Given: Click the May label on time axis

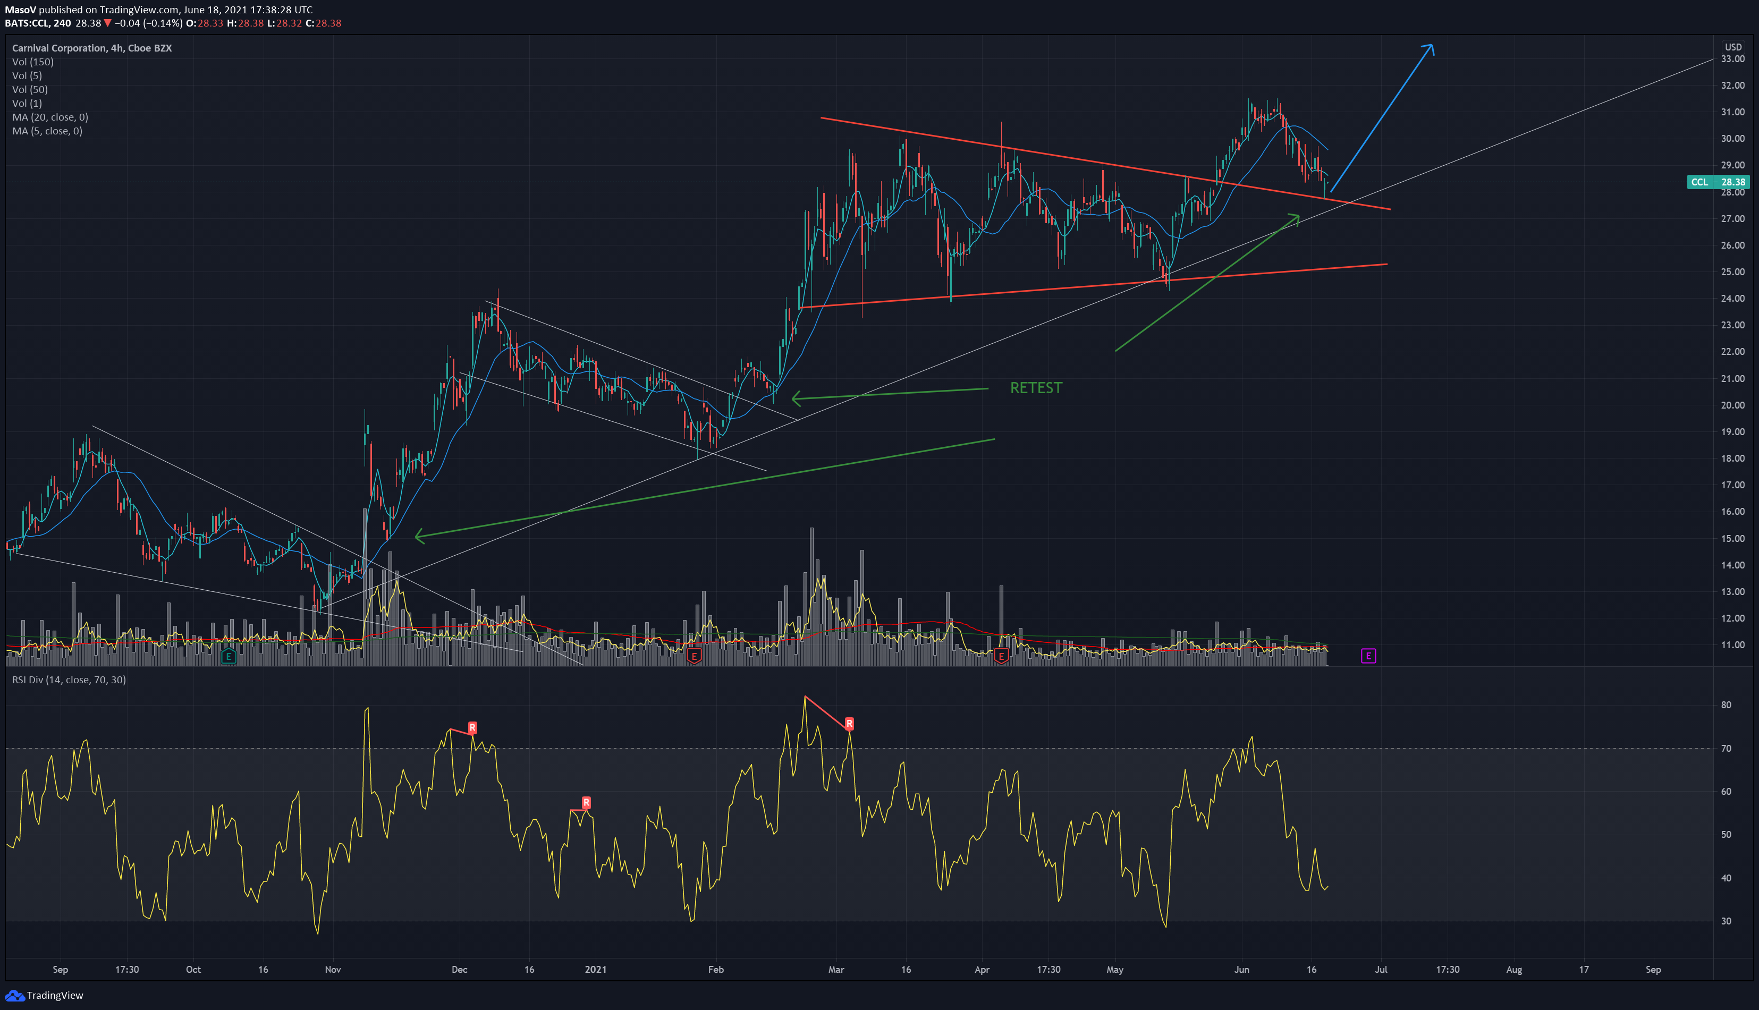Looking at the screenshot, I should pyautogui.click(x=1114, y=970).
